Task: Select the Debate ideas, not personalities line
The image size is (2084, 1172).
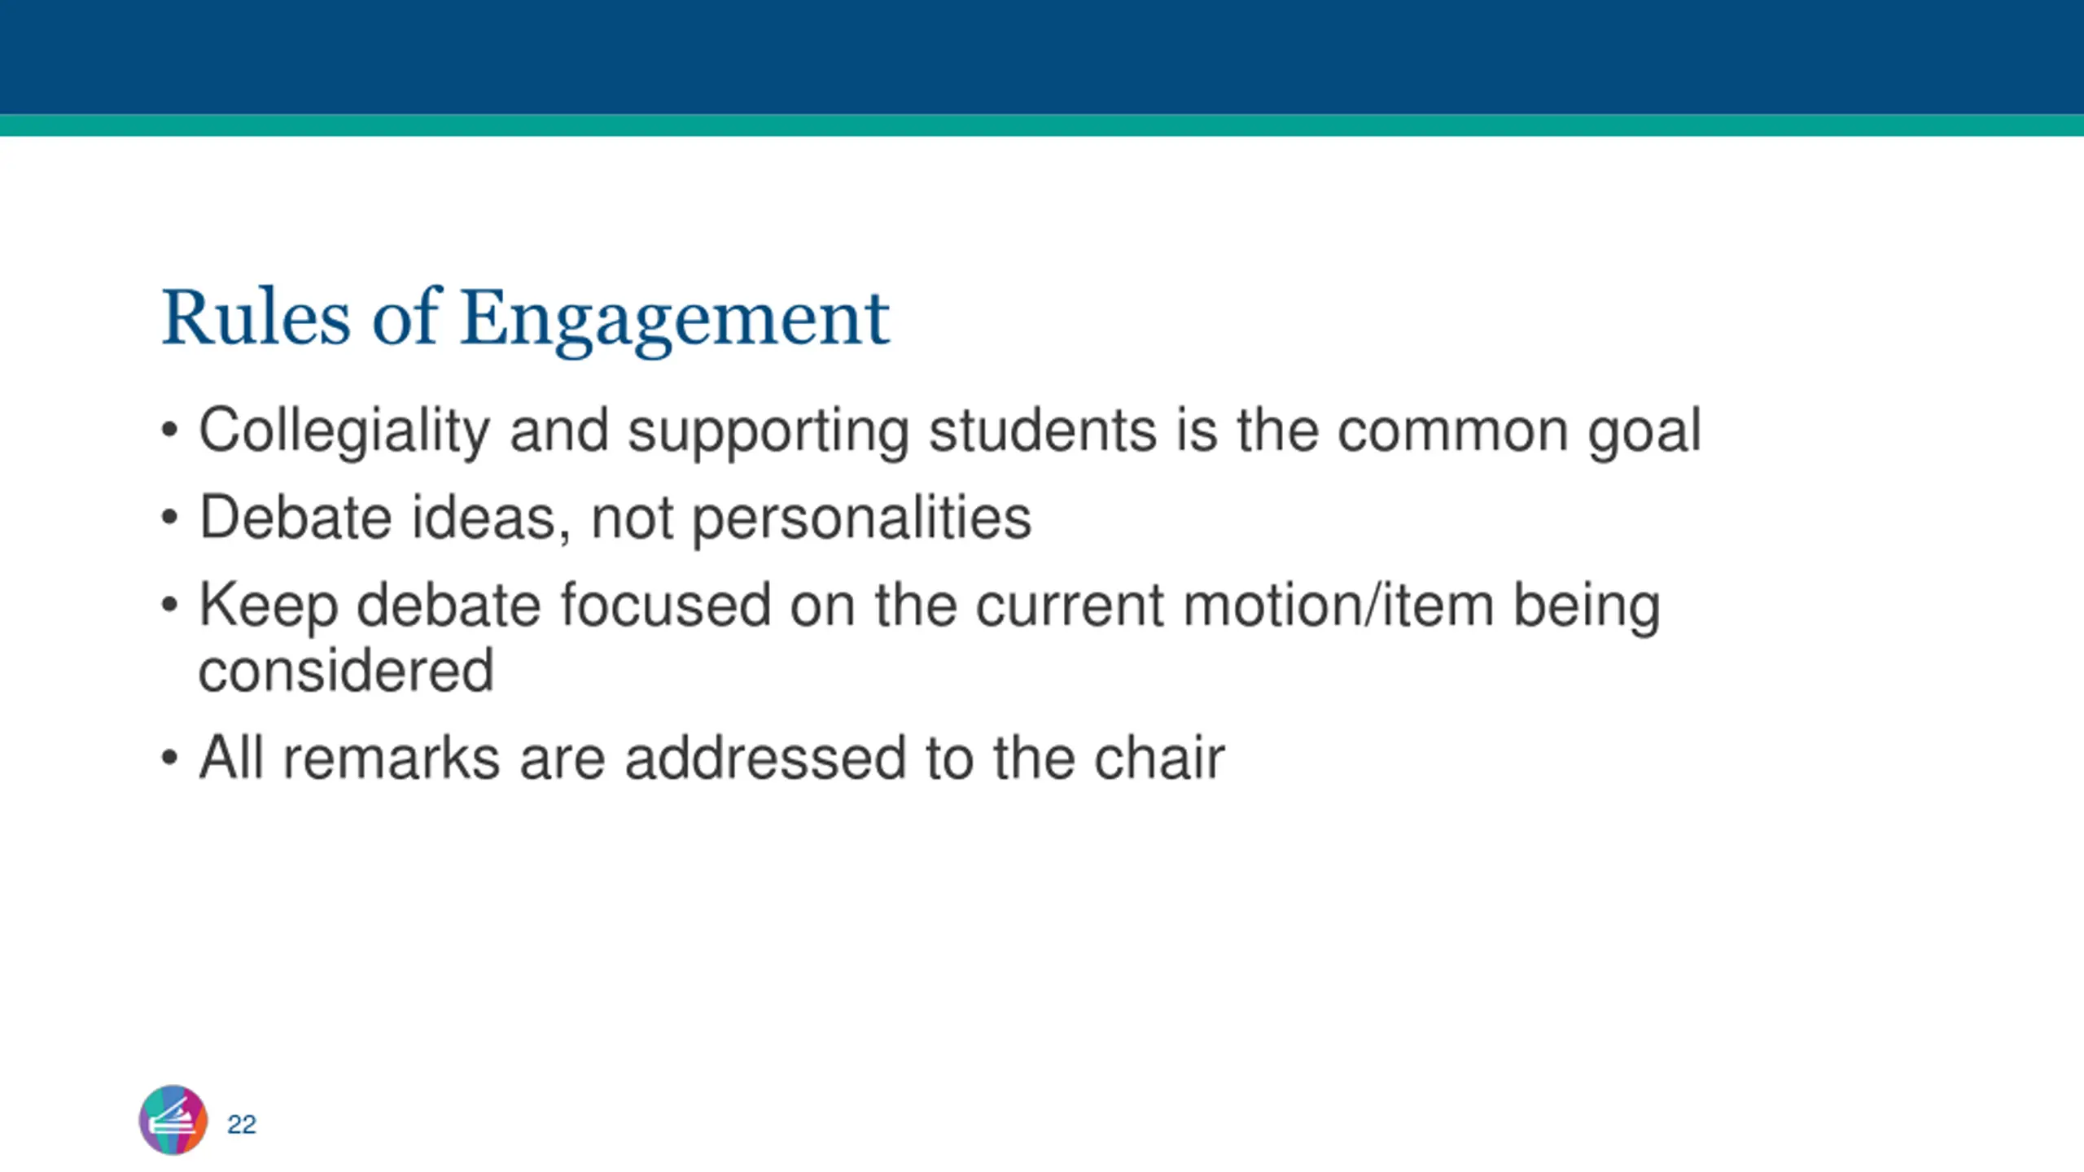Action: pyautogui.click(x=615, y=518)
